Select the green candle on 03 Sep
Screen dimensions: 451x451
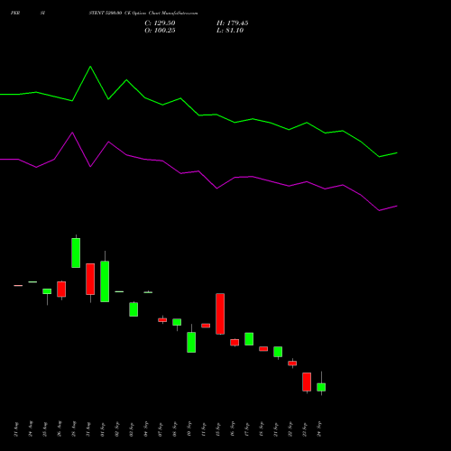click(x=133, y=309)
